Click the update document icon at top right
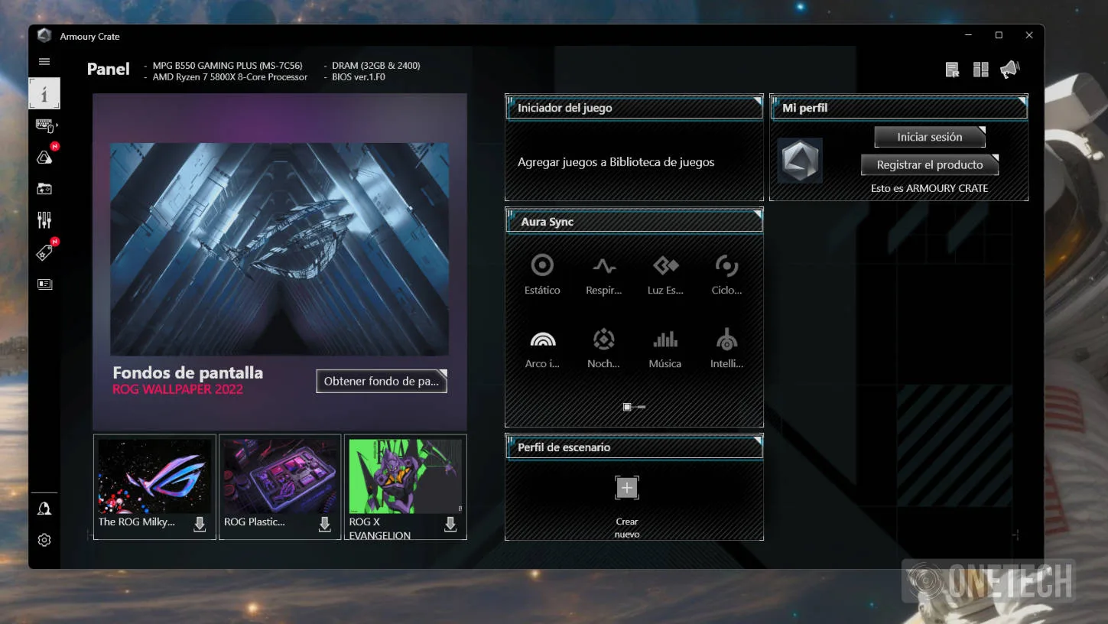Screen dimensions: 1108x624 pyautogui.click(x=952, y=70)
